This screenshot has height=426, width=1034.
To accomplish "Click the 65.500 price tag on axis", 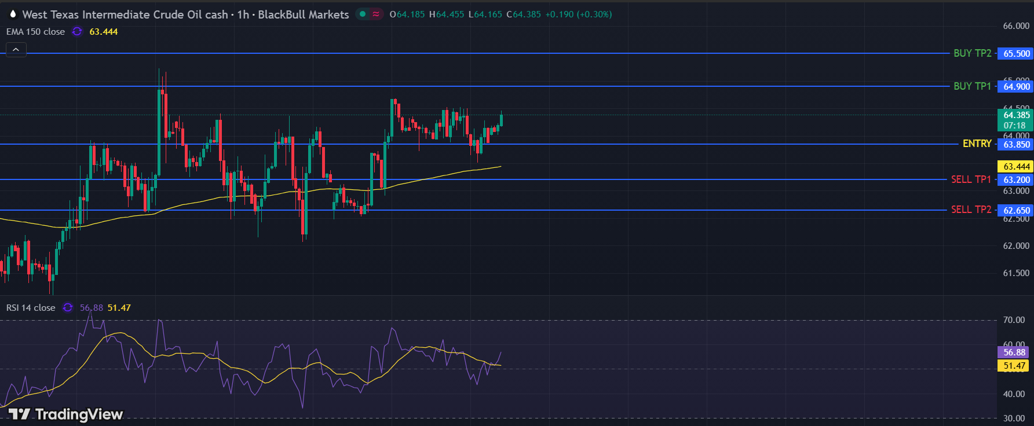I will click(1016, 54).
